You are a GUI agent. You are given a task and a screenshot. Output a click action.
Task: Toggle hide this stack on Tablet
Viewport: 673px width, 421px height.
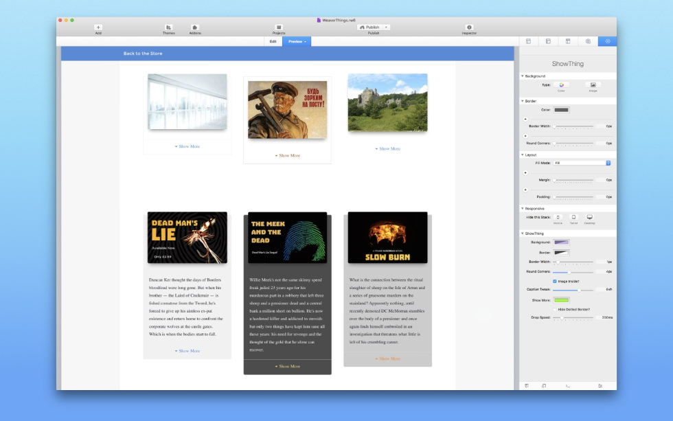tap(573, 217)
